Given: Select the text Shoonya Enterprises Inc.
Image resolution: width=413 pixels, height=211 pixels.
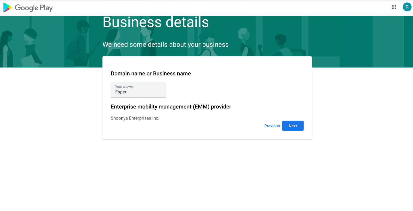Looking at the screenshot, I should click(x=135, y=118).
